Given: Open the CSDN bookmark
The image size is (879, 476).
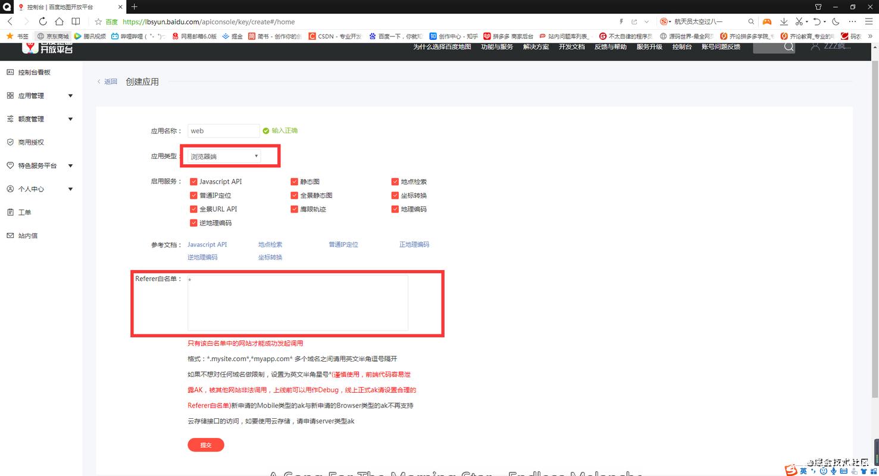Looking at the screenshot, I should [334, 36].
